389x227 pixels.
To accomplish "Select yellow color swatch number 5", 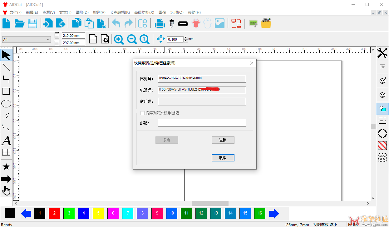I will tap(98, 213).
